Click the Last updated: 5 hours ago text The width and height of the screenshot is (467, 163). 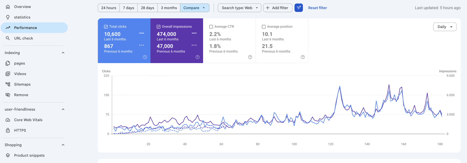pyautogui.click(x=438, y=8)
